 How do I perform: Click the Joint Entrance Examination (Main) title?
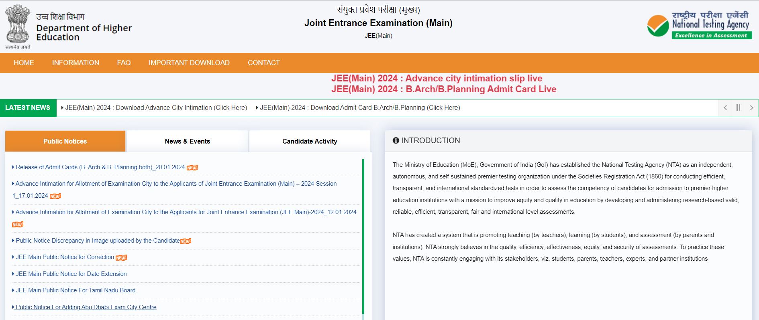[378, 23]
